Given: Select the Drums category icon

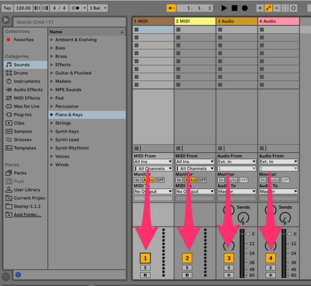Looking at the screenshot, I should [x=9, y=73].
